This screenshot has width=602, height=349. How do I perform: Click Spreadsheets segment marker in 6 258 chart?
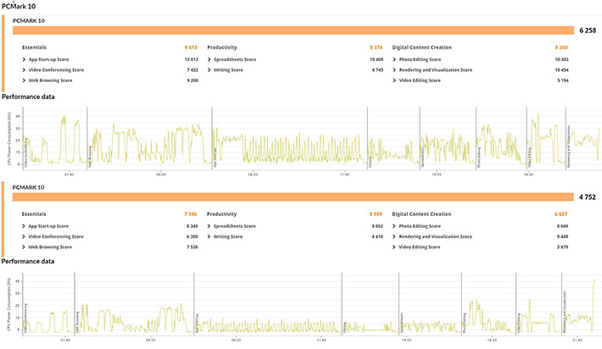422,157
